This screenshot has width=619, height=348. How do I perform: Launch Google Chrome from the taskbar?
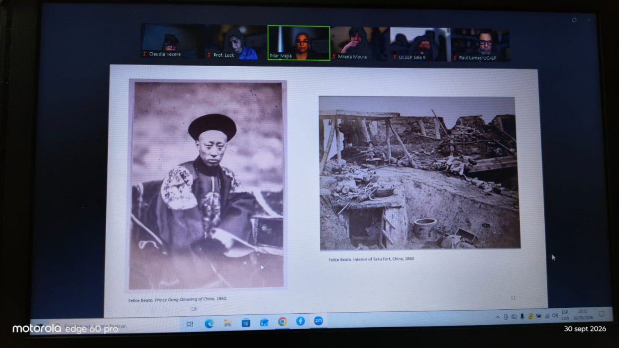(x=282, y=322)
